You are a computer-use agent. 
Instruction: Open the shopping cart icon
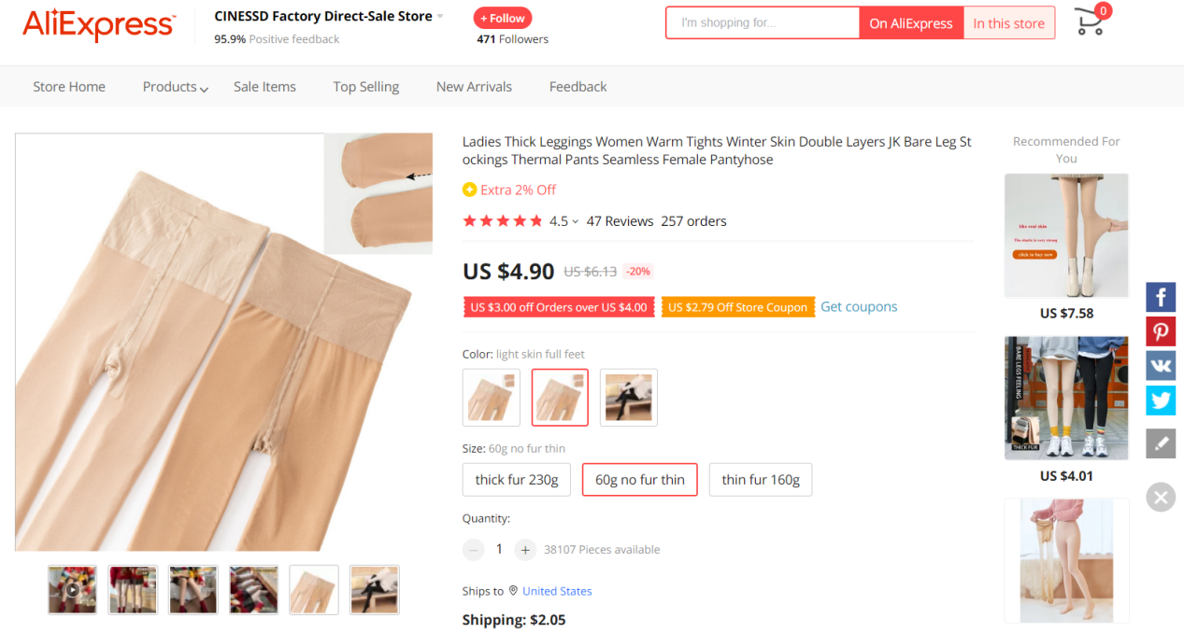(x=1091, y=21)
